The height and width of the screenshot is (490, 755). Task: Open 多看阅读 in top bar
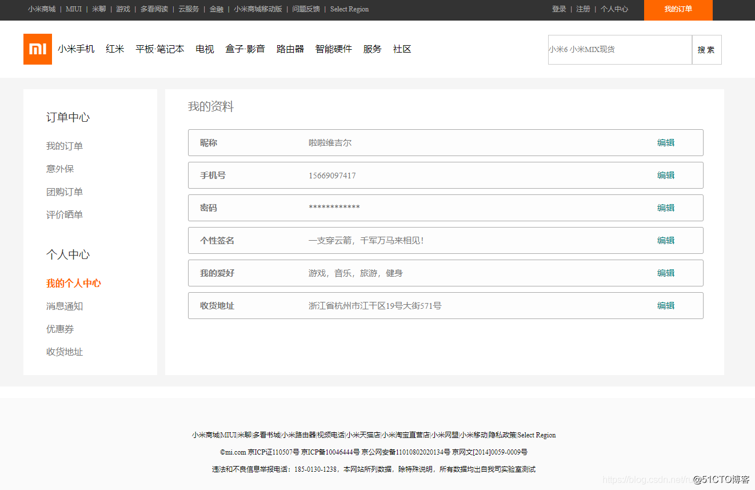(x=154, y=9)
